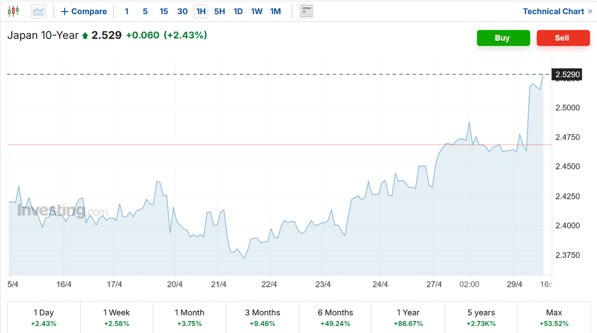
Task: Set the interval to 5 minutes
Action: pos(145,11)
